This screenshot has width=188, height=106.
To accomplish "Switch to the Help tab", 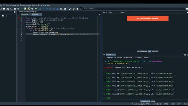I will 150,52.
